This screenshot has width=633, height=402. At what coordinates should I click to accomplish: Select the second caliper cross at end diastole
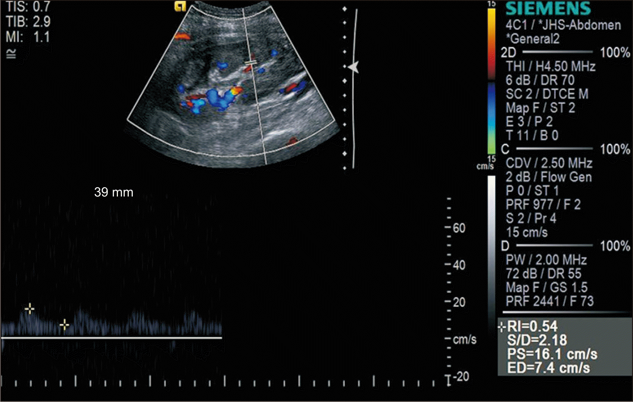(x=64, y=325)
